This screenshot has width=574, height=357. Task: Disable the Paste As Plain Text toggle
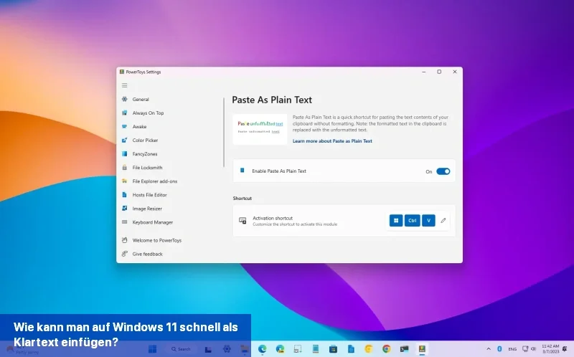pyautogui.click(x=443, y=171)
